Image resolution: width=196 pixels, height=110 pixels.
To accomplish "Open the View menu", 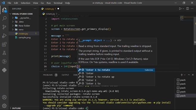I will [x=36, y=3].
